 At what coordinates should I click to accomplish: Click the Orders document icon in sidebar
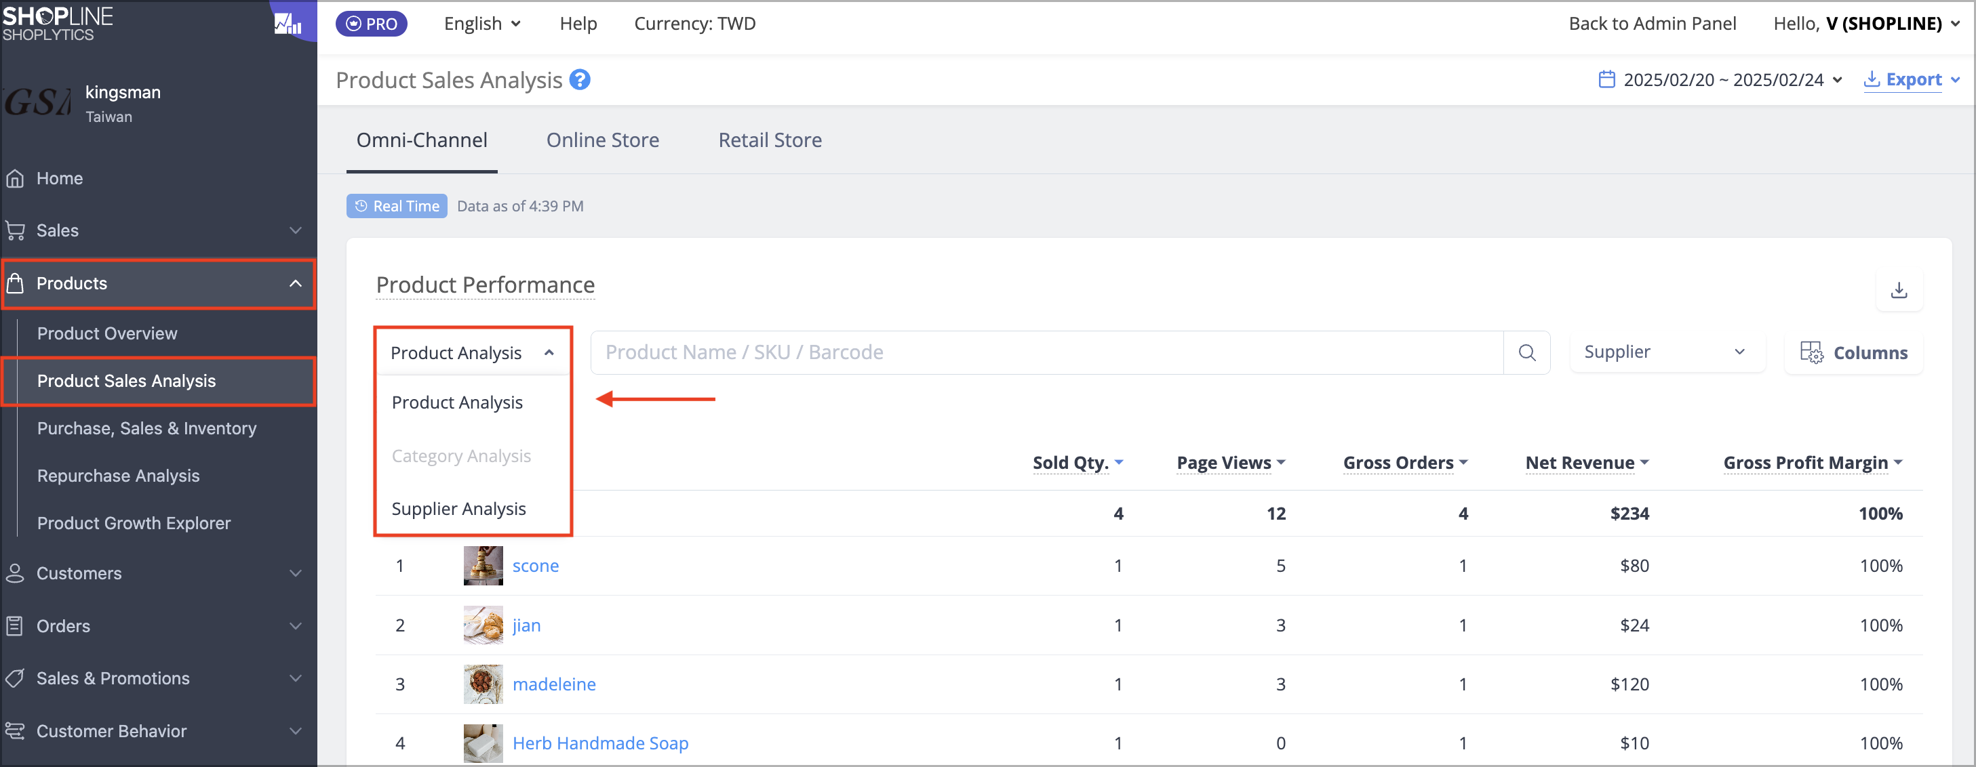coord(14,626)
